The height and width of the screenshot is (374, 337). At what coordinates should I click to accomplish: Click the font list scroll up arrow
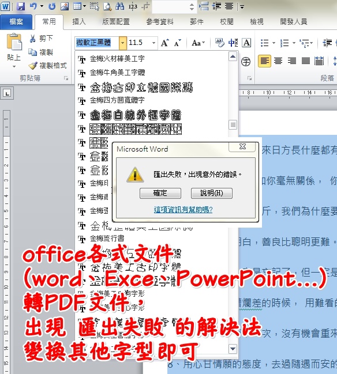coord(233,56)
